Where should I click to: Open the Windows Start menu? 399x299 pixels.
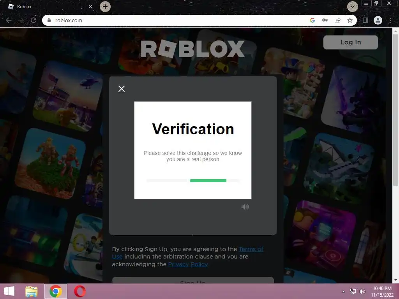coord(9,291)
